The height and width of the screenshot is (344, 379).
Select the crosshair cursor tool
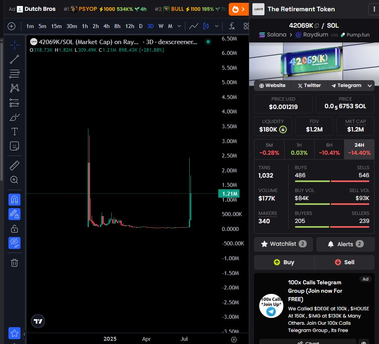(x=14, y=45)
